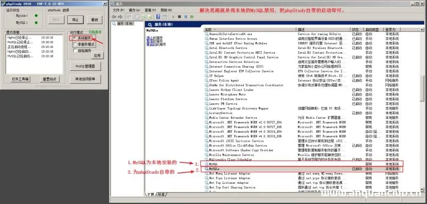The height and width of the screenshot is (204, 427).
Task: Open the 文件(F) menu in Services
Action: tap(118, 10)
